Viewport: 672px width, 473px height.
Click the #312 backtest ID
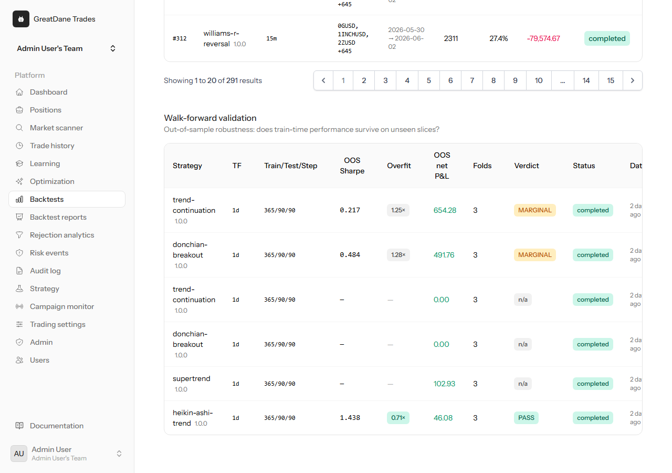coord(180,38)
